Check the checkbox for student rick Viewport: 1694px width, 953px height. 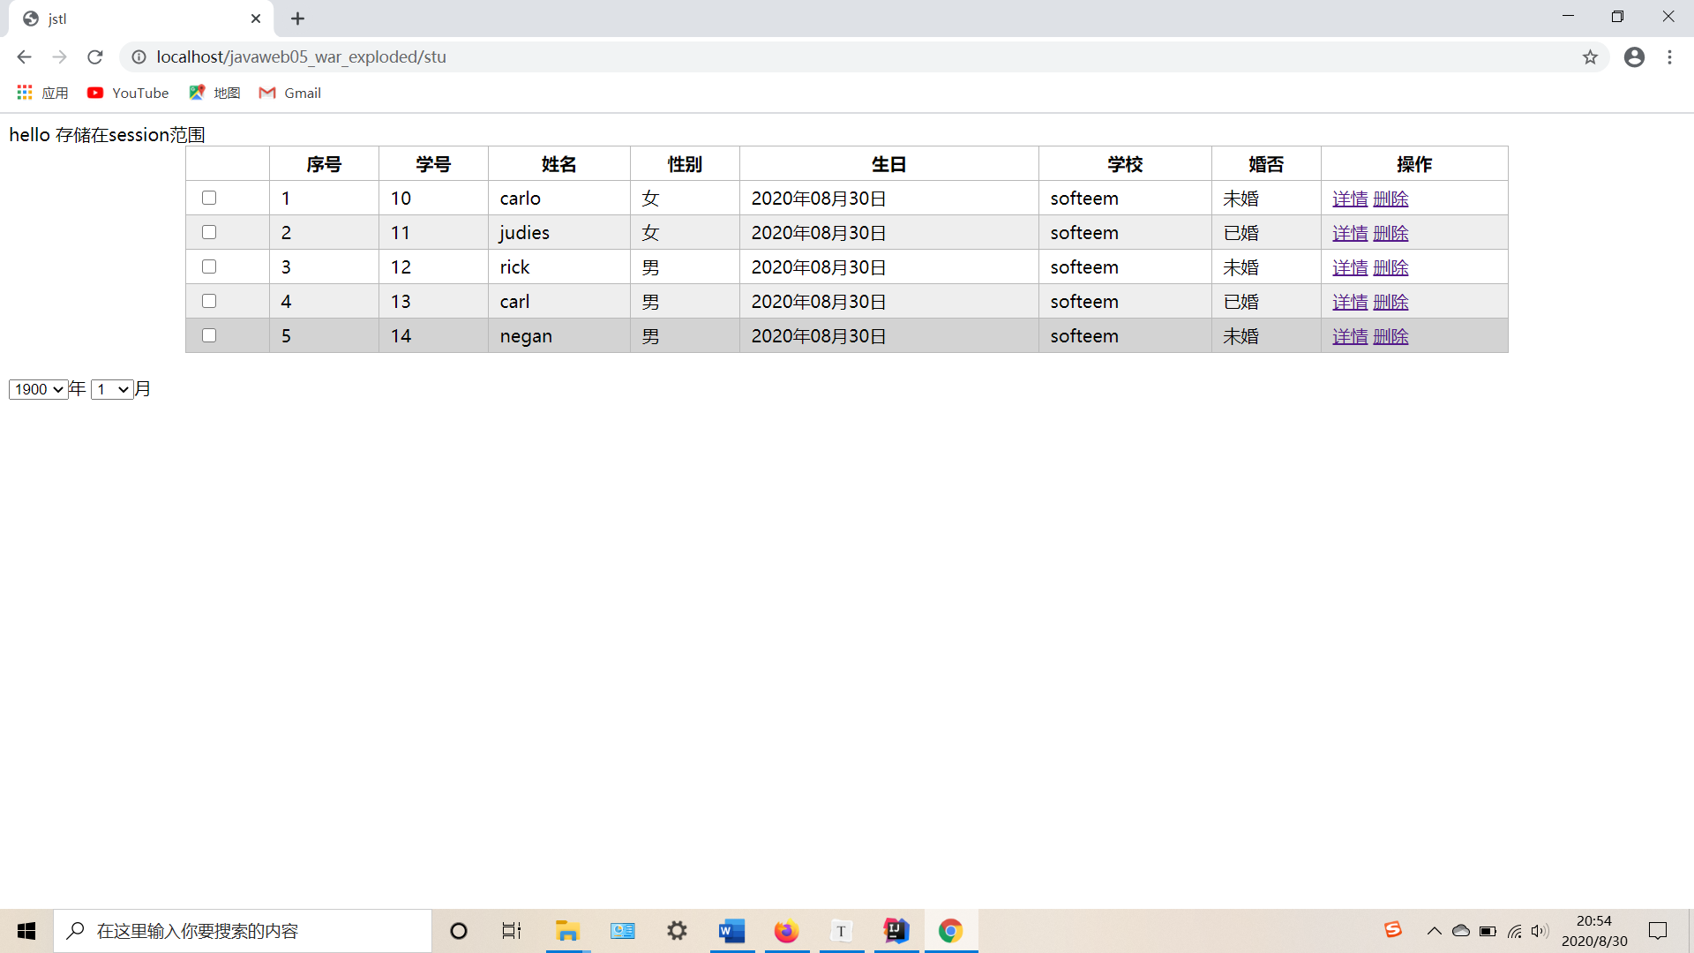point(208,266)
